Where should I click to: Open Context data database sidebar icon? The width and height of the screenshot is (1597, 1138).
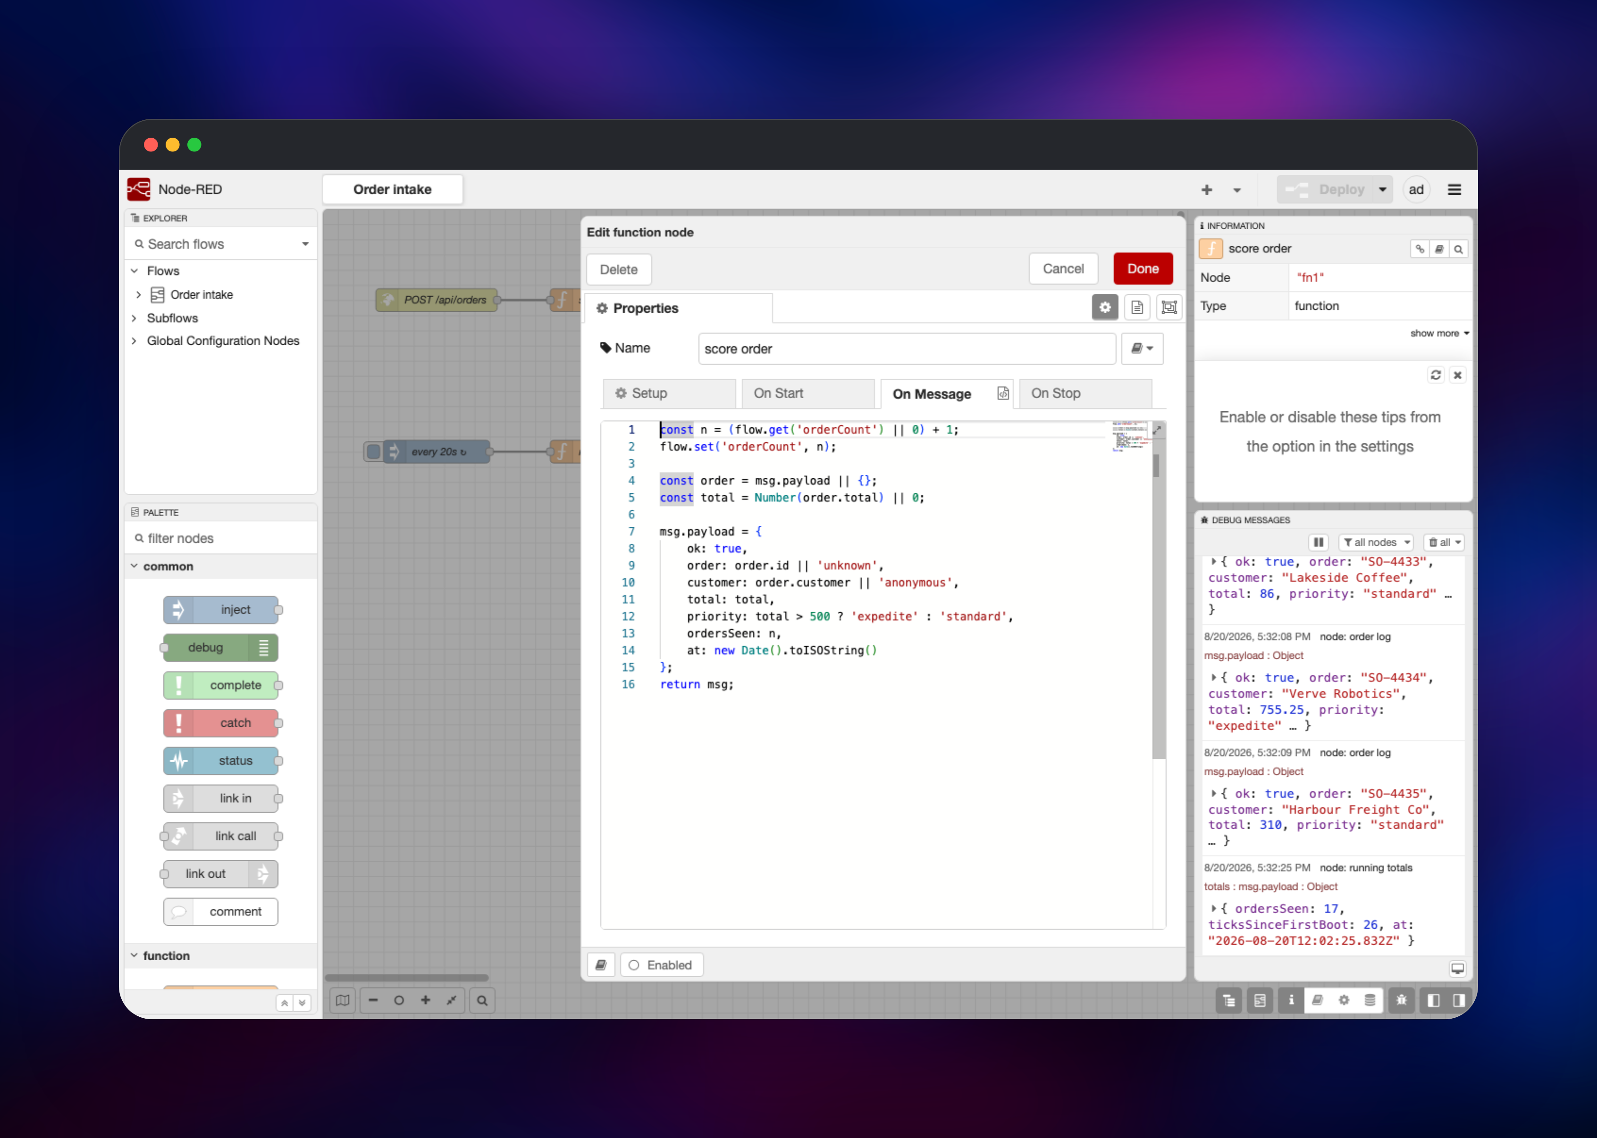point(1369,1000)
